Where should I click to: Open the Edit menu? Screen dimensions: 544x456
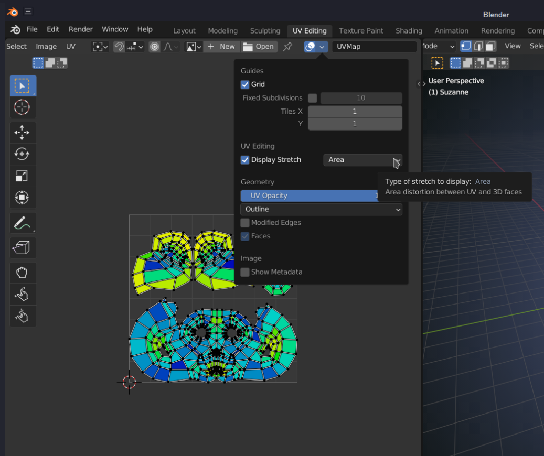[53, 29]
